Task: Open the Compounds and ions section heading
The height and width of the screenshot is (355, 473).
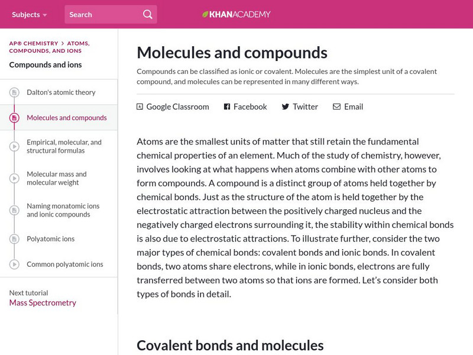Action: tap(46, 64)
